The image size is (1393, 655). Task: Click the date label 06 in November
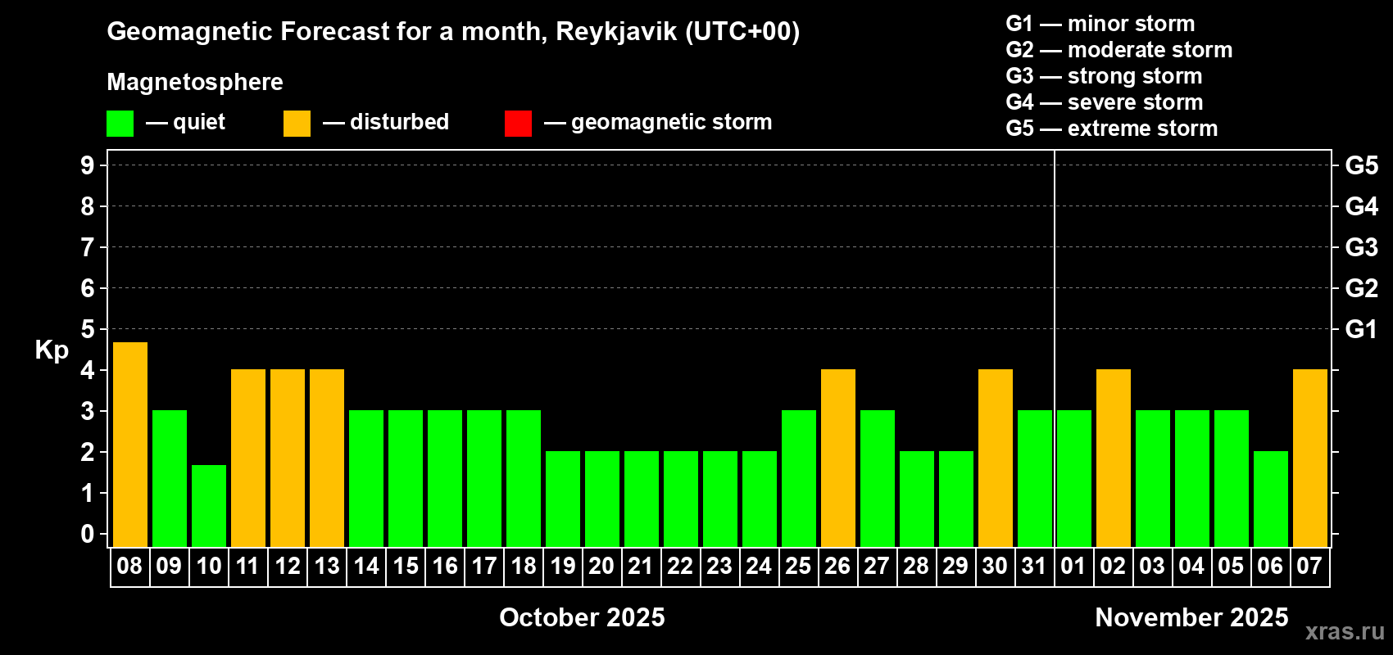1270,567
